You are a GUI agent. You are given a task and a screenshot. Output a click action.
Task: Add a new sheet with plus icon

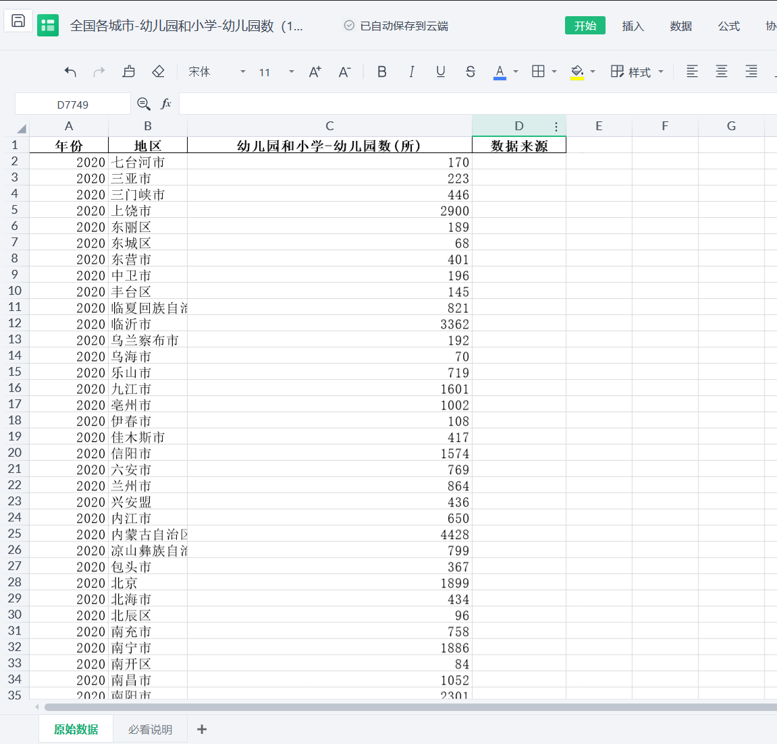click(202, 729)
